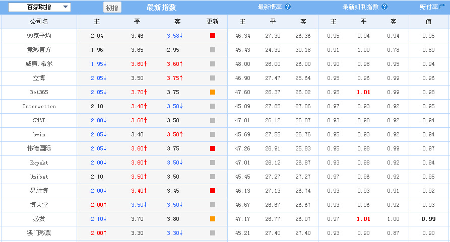Image resolution: width=450 pixels, height=242 pixels.
Task: Click the gray update square in SNAI row
Action: pos(213,120)
